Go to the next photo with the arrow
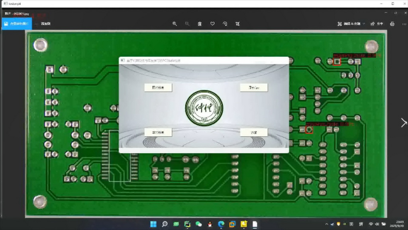The height and width of the screenshot is (230, 408). 403,123
